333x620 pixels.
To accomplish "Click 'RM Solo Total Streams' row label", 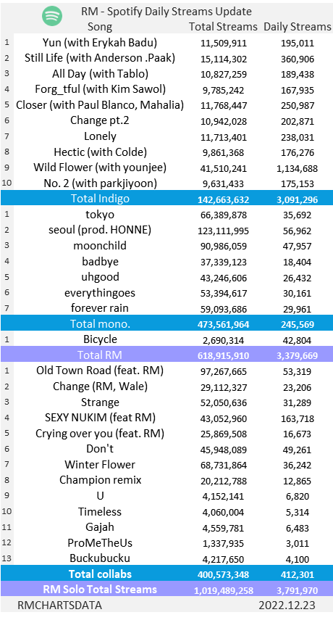I will tap(100, 589).
